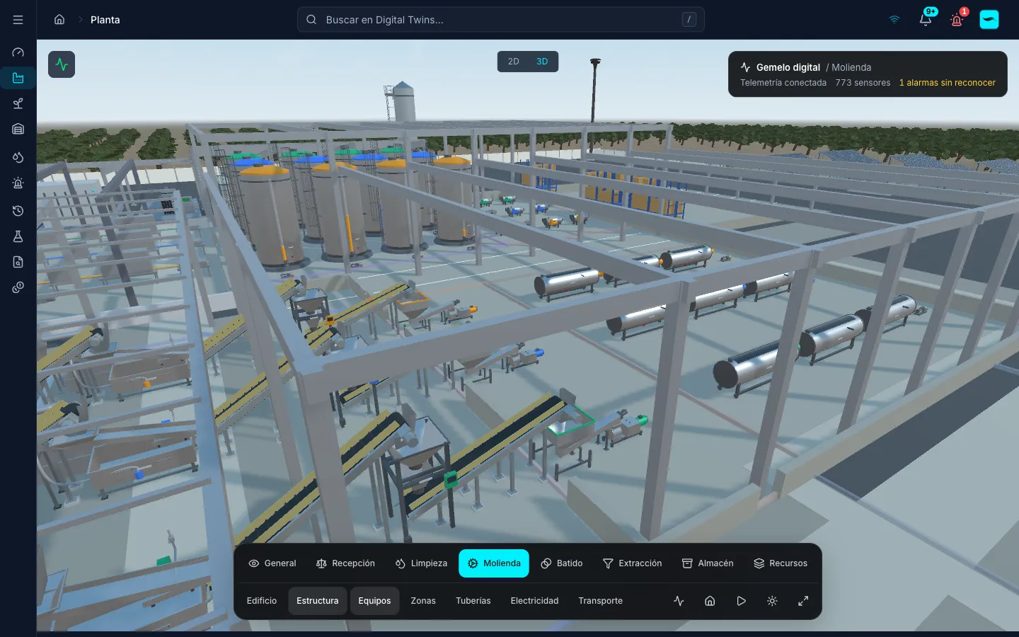
Task: Open the gauge dashboard icon in sidebar
Action: 18,52
